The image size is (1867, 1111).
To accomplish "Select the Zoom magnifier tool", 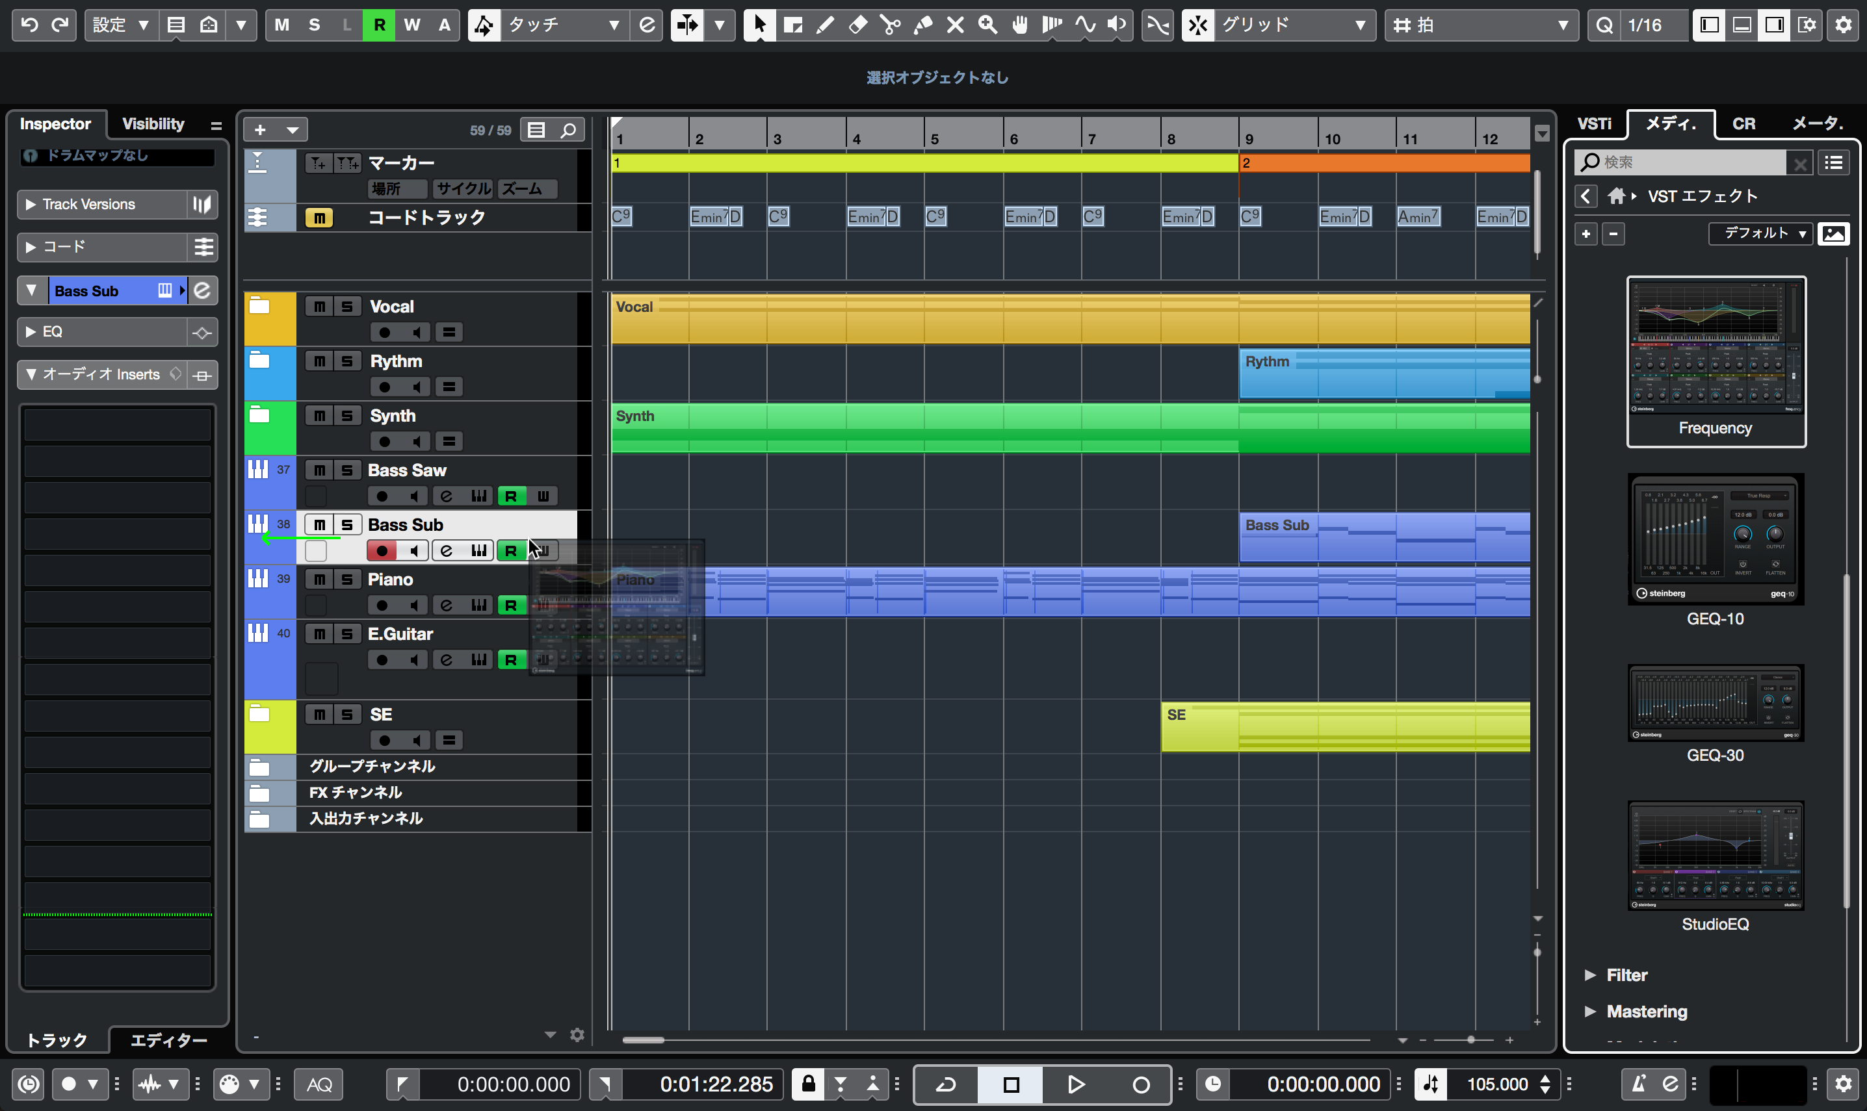I will [x=987, y=25].
